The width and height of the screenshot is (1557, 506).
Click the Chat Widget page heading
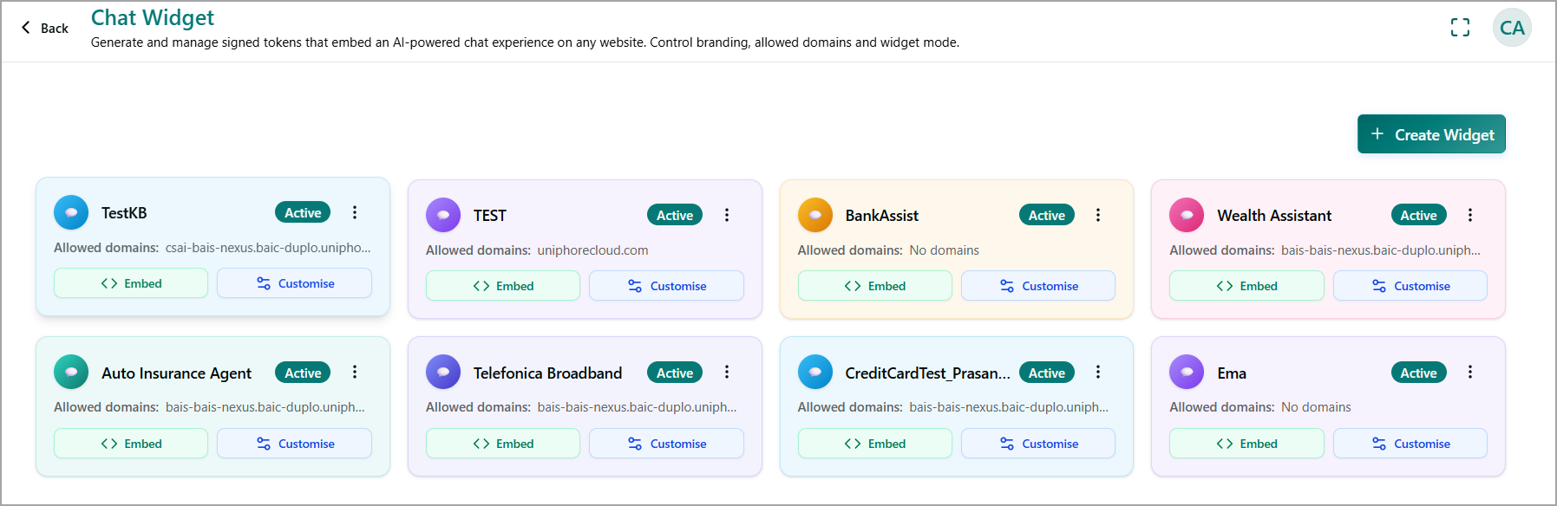tap(153, 17)
